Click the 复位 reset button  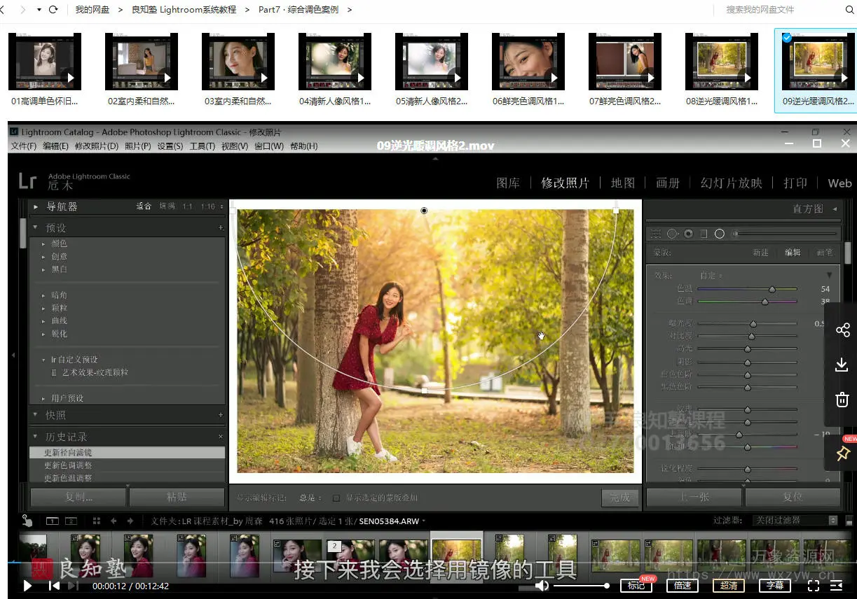pyautogui.click(x=793, y=497)
